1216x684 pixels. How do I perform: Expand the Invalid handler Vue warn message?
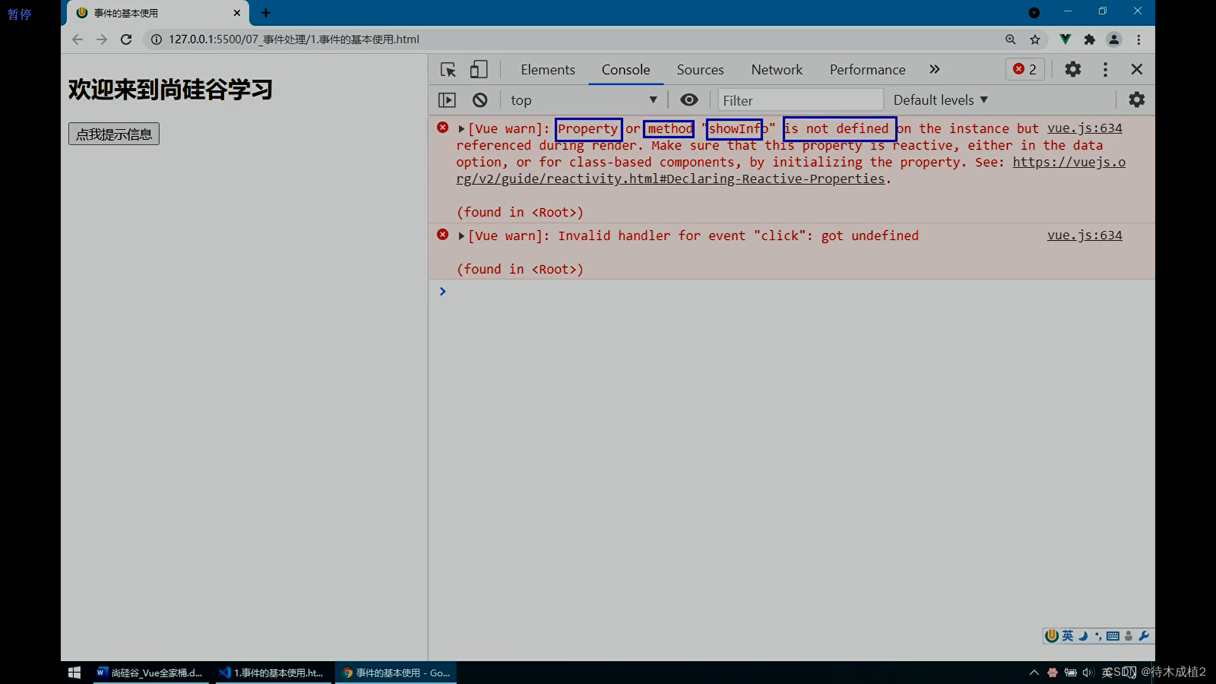462,236
